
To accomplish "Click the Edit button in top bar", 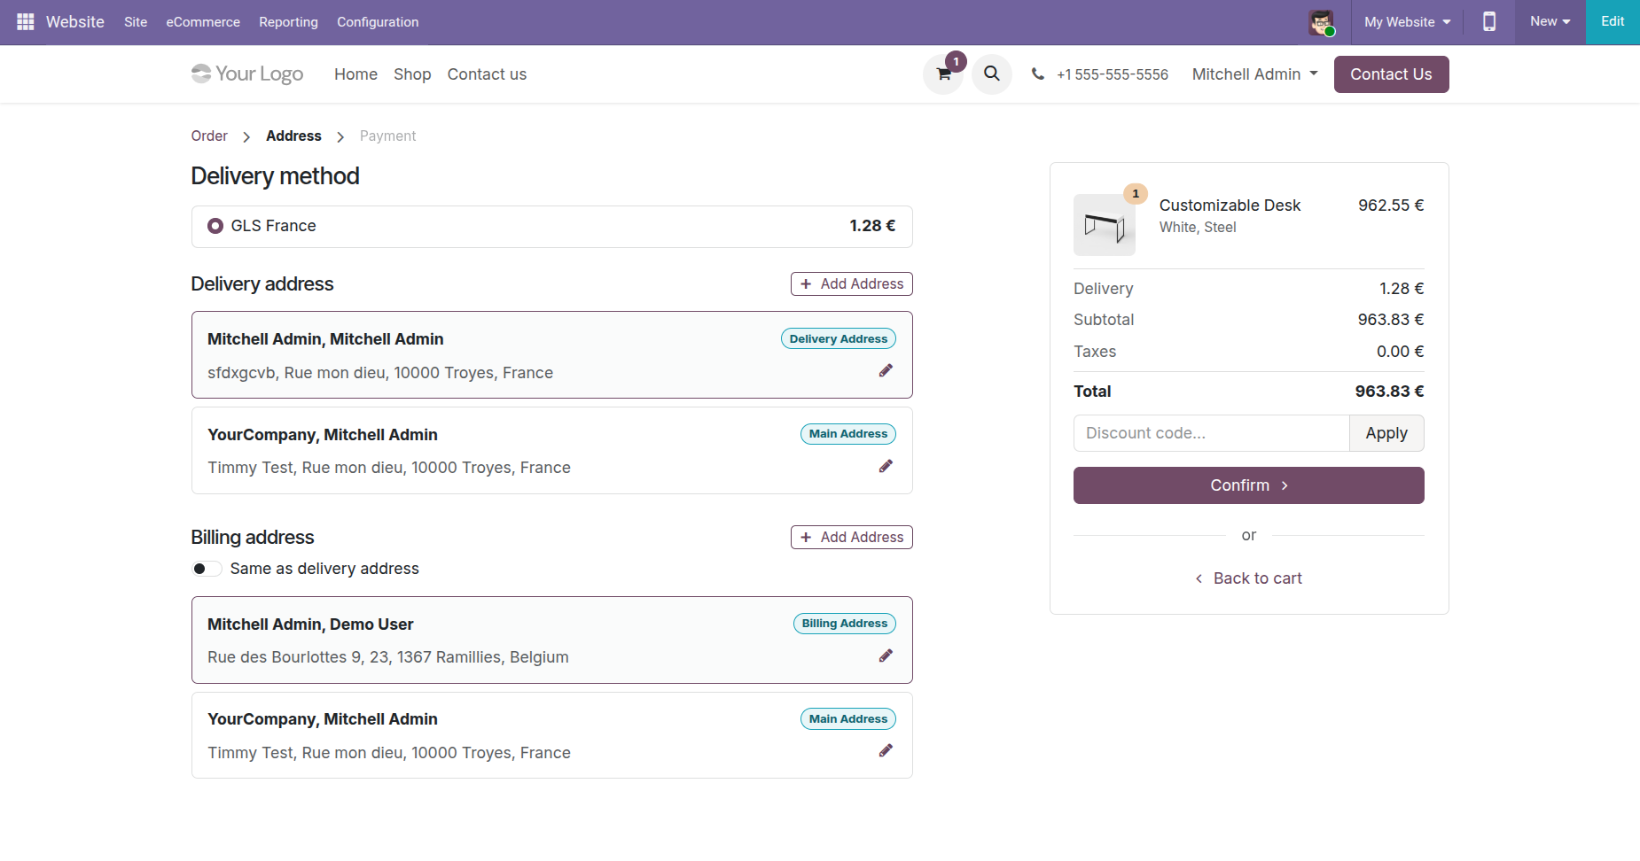I will pos(1613,21).
